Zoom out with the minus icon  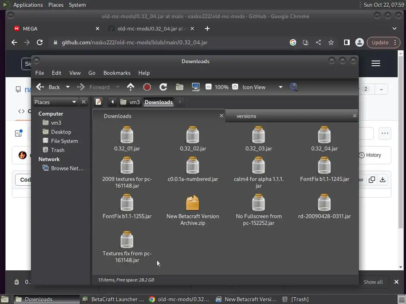click(209, 87)
